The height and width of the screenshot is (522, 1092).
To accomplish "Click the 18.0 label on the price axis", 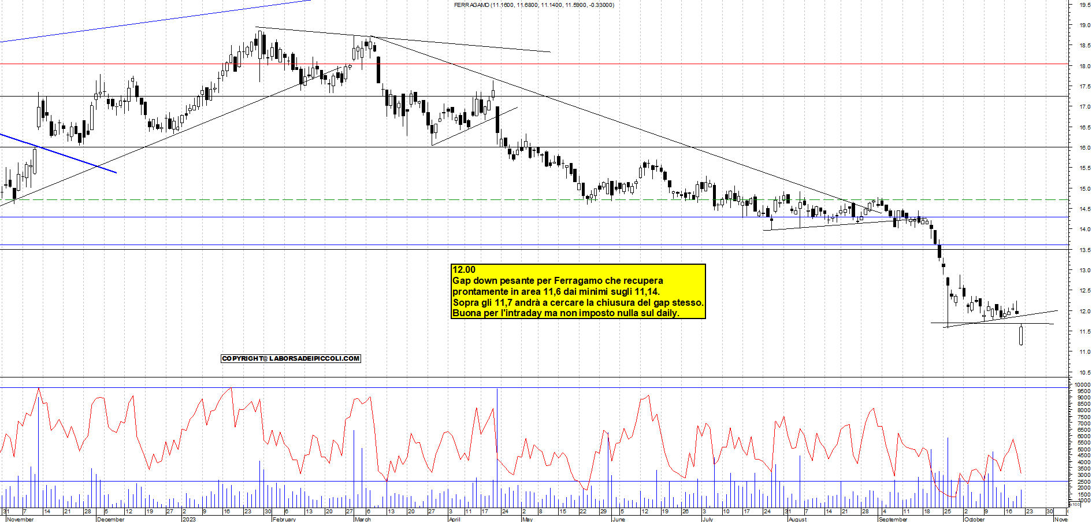I will 1084,66.
